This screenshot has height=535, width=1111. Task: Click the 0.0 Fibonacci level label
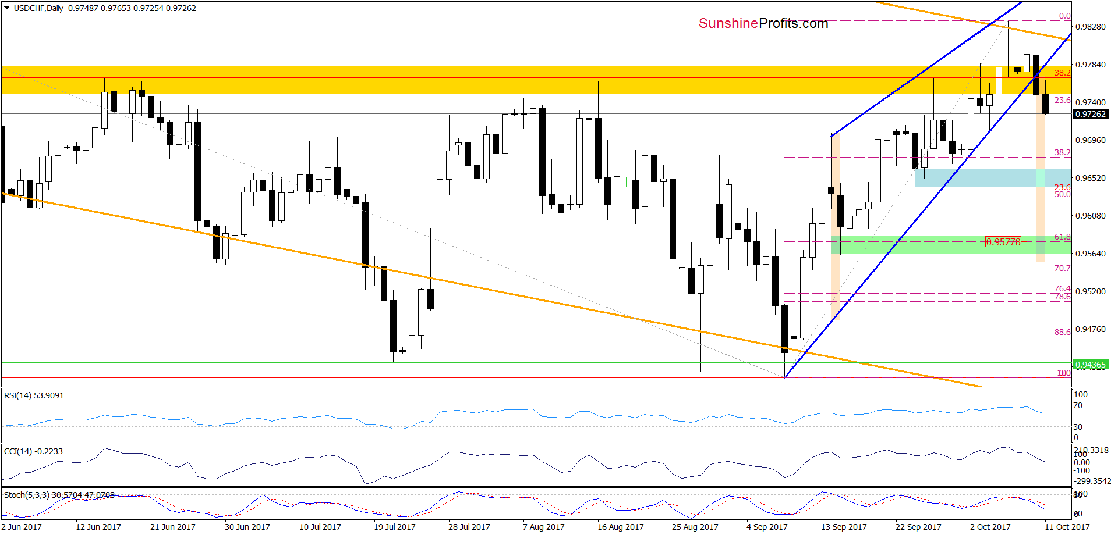[1064, 16]
